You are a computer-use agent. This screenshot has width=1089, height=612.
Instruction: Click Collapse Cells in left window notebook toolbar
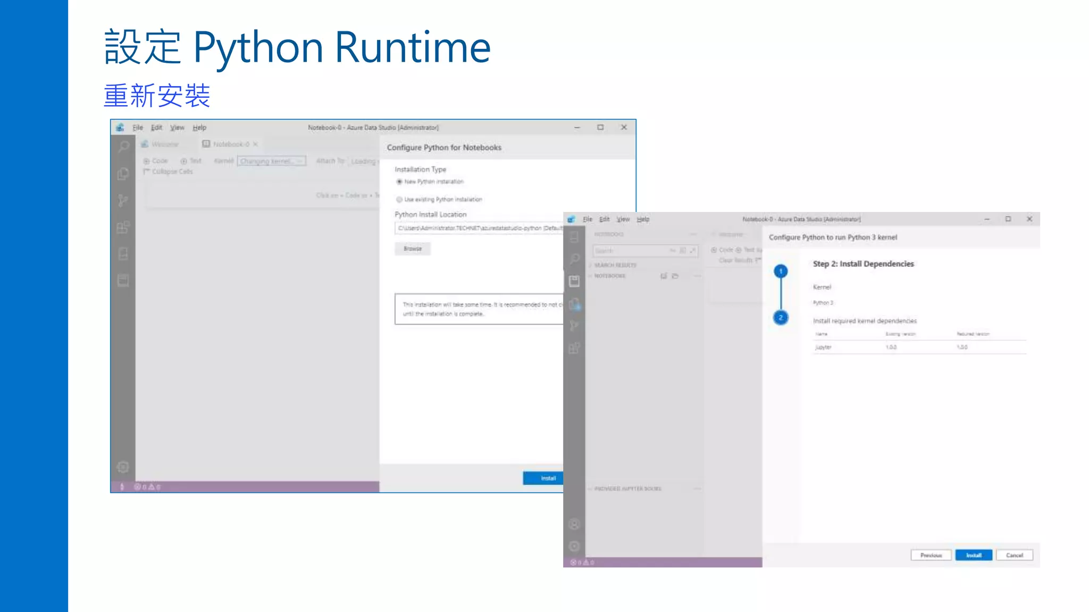pyautogui.click(x=168, y=172)
